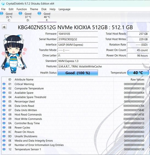
Task: Click Power On Hours value 96 hours
Action: pyautogui.click(x=138, y=55)
